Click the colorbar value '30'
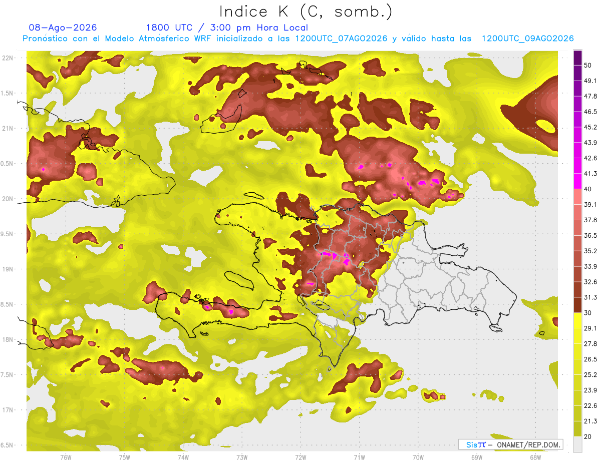Screen dimensions: 601x464 tap(588, 313)
